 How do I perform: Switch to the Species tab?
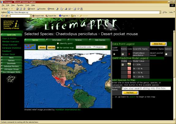tap(35, 40)
